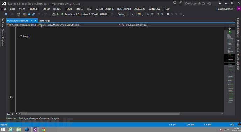Switch to the Start Page tab
The width and height of the screenshot is (241, 132).
click(44, 21)
